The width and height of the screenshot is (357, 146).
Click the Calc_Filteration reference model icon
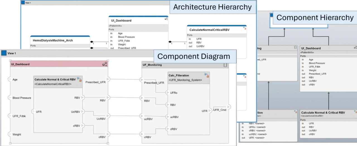[206, 75]
